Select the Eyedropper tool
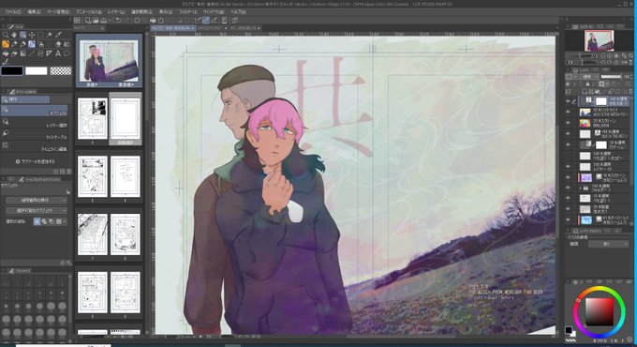This screenshot has width=637, height=347. (58, 35)
